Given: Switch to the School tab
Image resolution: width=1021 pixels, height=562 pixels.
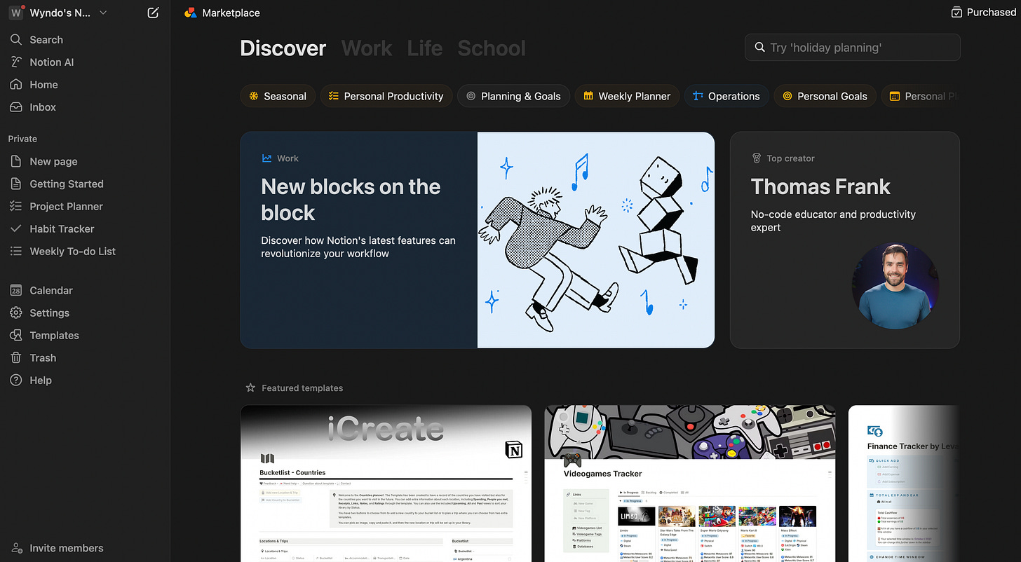Looking at the screenshot, I should click(492, 48).
